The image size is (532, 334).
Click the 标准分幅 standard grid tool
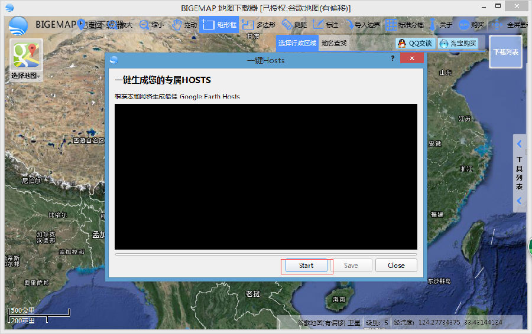coord(405,25)
